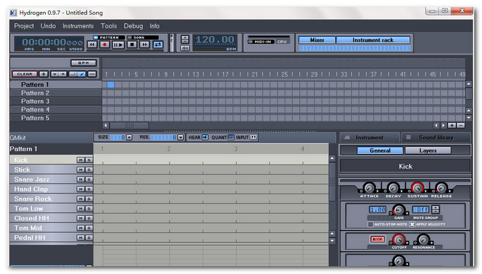Select Pattern 2 in the song editor
The height and width of the screenshot is (274, 482).
click(x=56, y=93)
